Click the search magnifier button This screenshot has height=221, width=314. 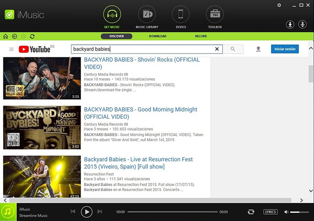pos(233,49)
